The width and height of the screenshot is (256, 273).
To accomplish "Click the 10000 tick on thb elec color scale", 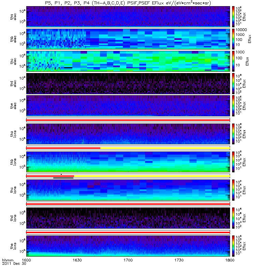I will 241,30.
